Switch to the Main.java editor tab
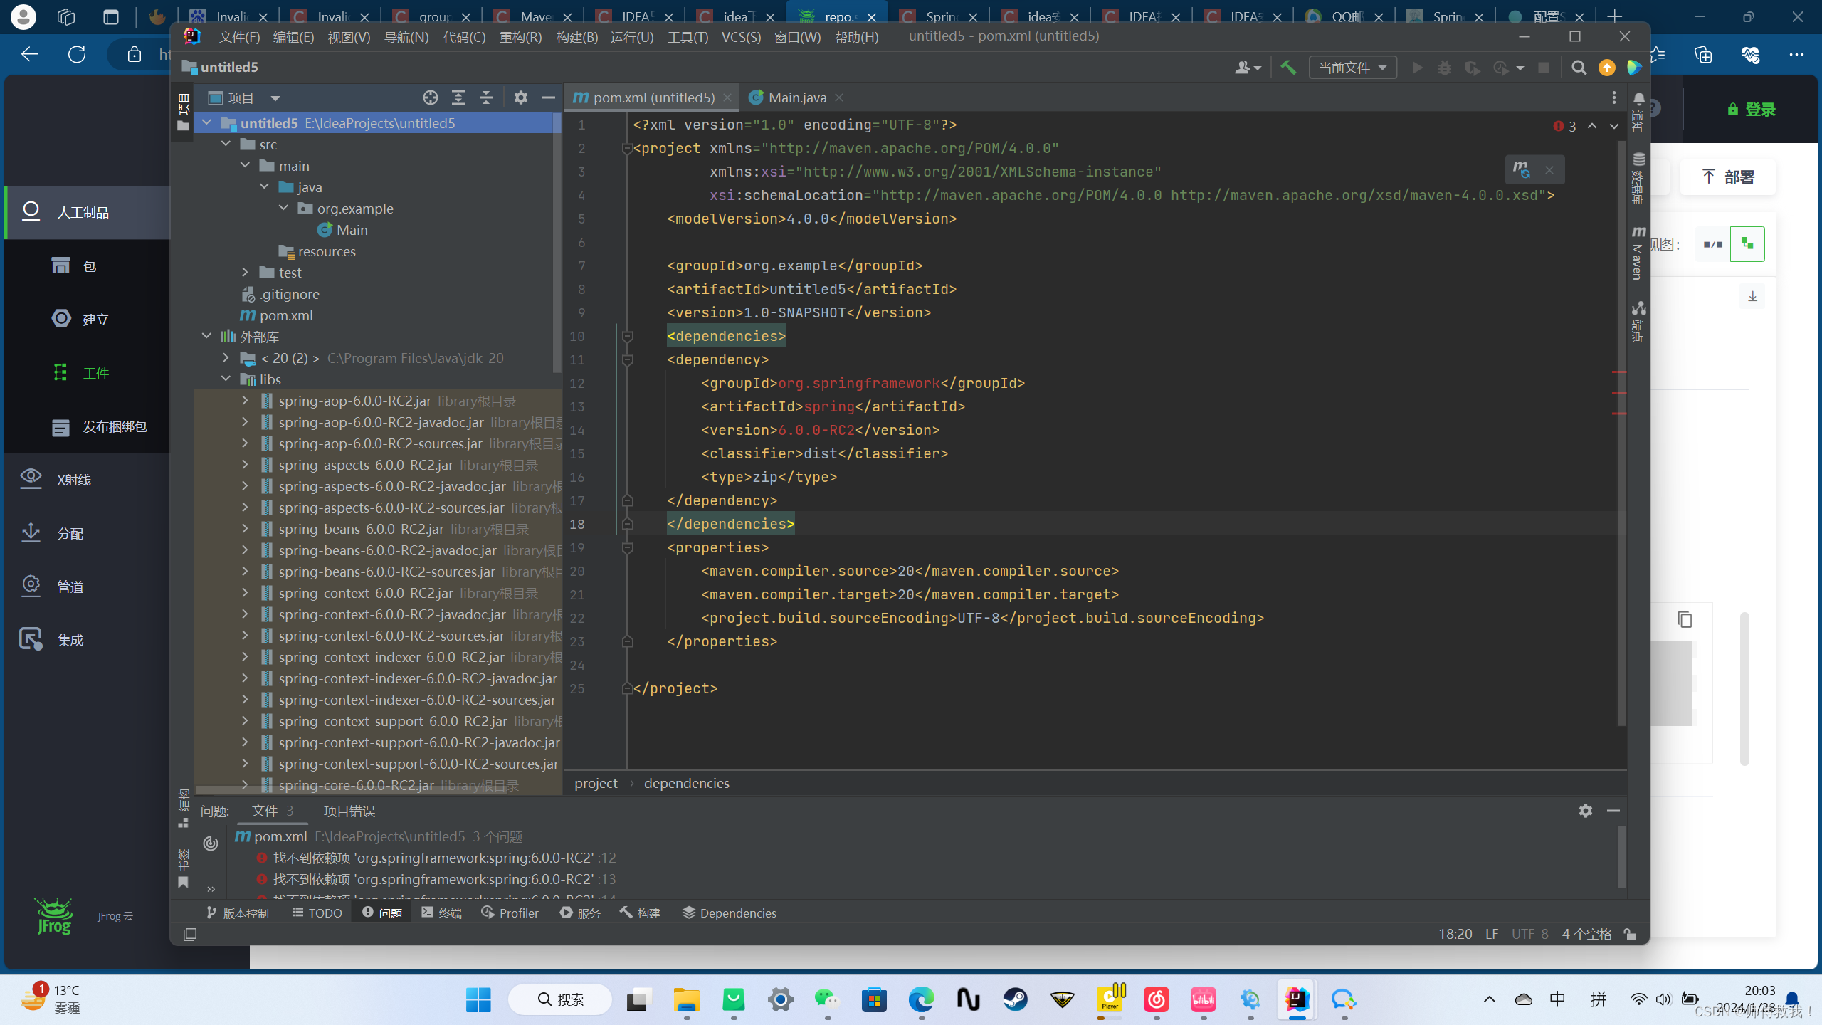The width and height of the screenshot is (1822, 1025). click(x=796, y=98)
